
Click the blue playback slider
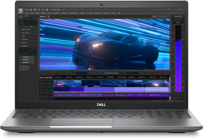[114, 73]
